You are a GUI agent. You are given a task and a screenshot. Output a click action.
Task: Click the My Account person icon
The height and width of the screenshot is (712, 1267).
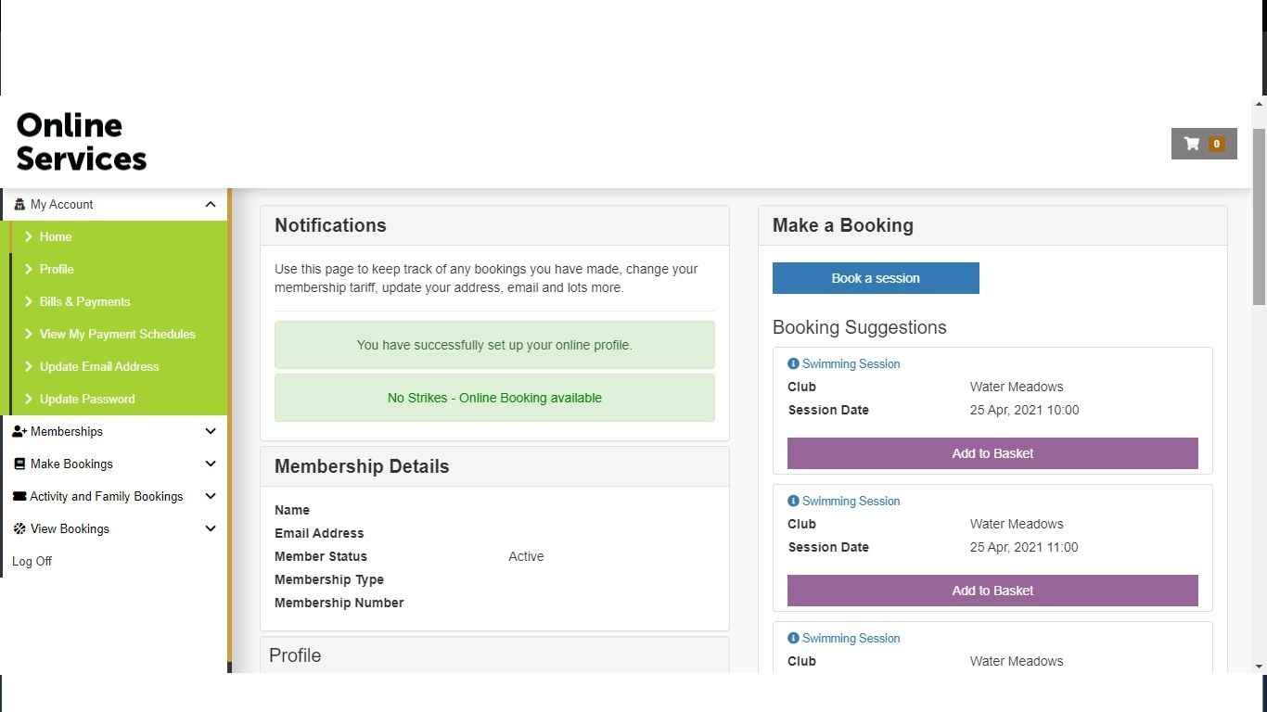(19, 205)
